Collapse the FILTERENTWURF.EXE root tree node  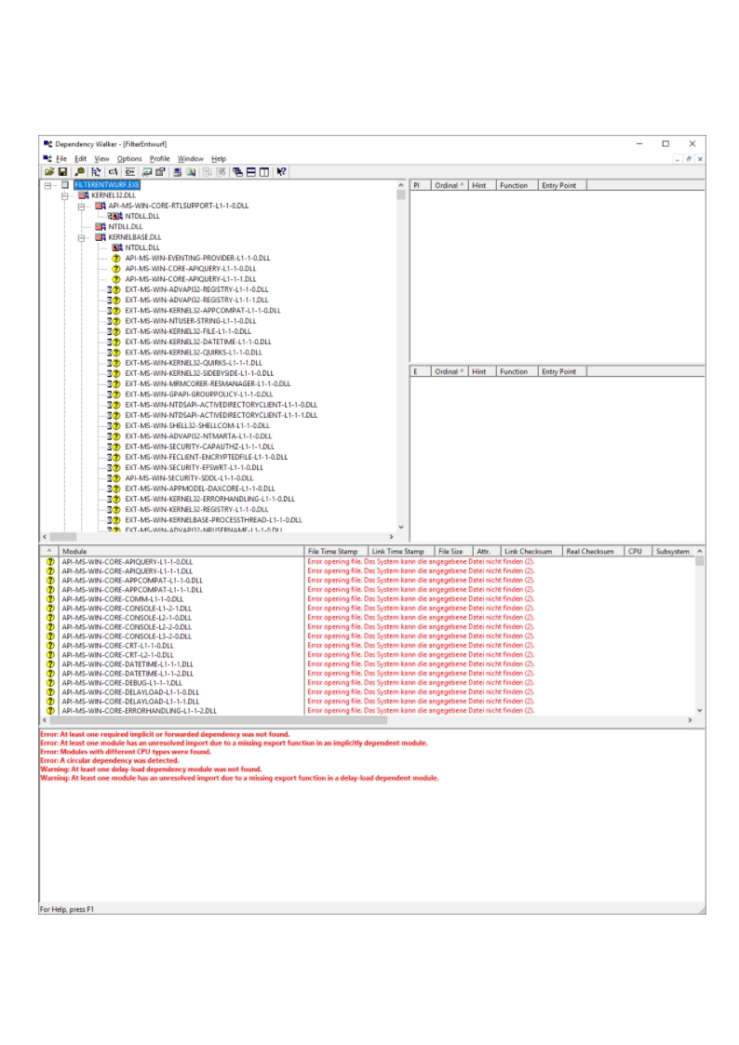coord(48,185)
